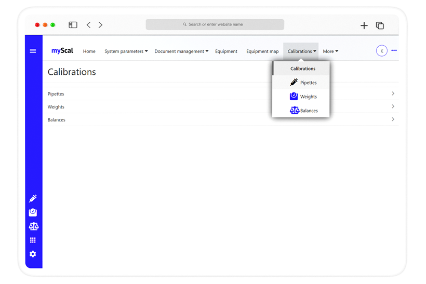
Task: Click the three-dot options icon beside the avatar
Action: (394, 51)
